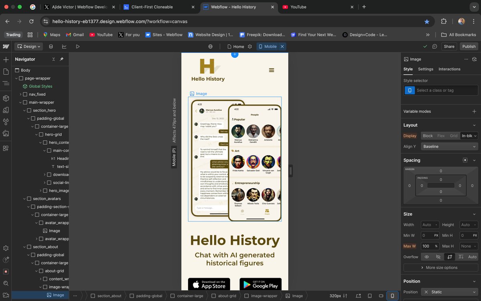Collapse the Position section chevron
This screenshot has width=481, height=301.
(474, 281)
